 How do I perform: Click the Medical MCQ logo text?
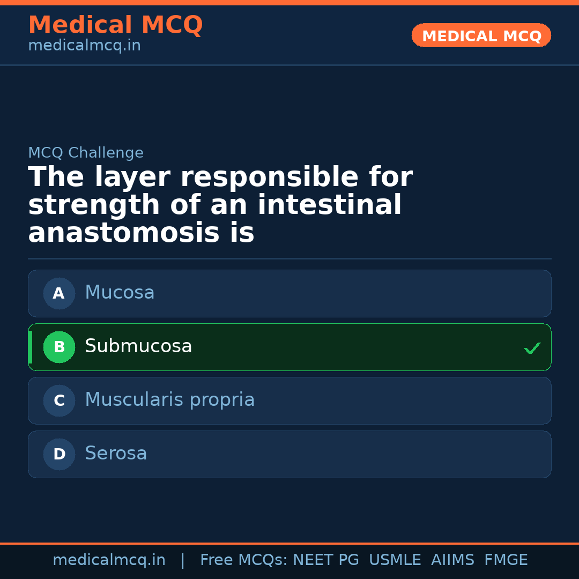(x=115, y=25)
